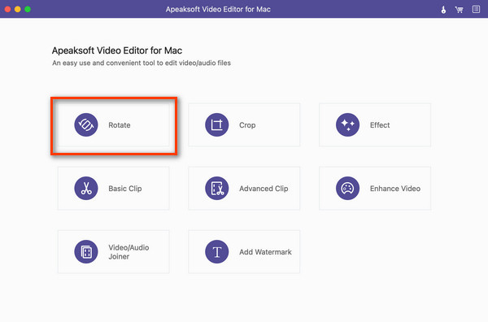Click the Crop tool icon
This screenshot has height=322, width=488.
coord(217,124)
